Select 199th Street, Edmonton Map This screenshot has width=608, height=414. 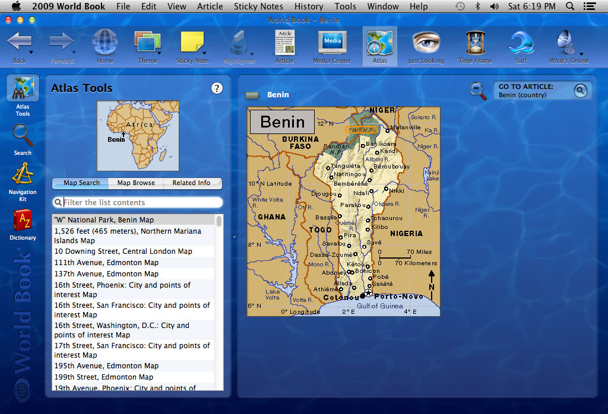click(134, 377)
